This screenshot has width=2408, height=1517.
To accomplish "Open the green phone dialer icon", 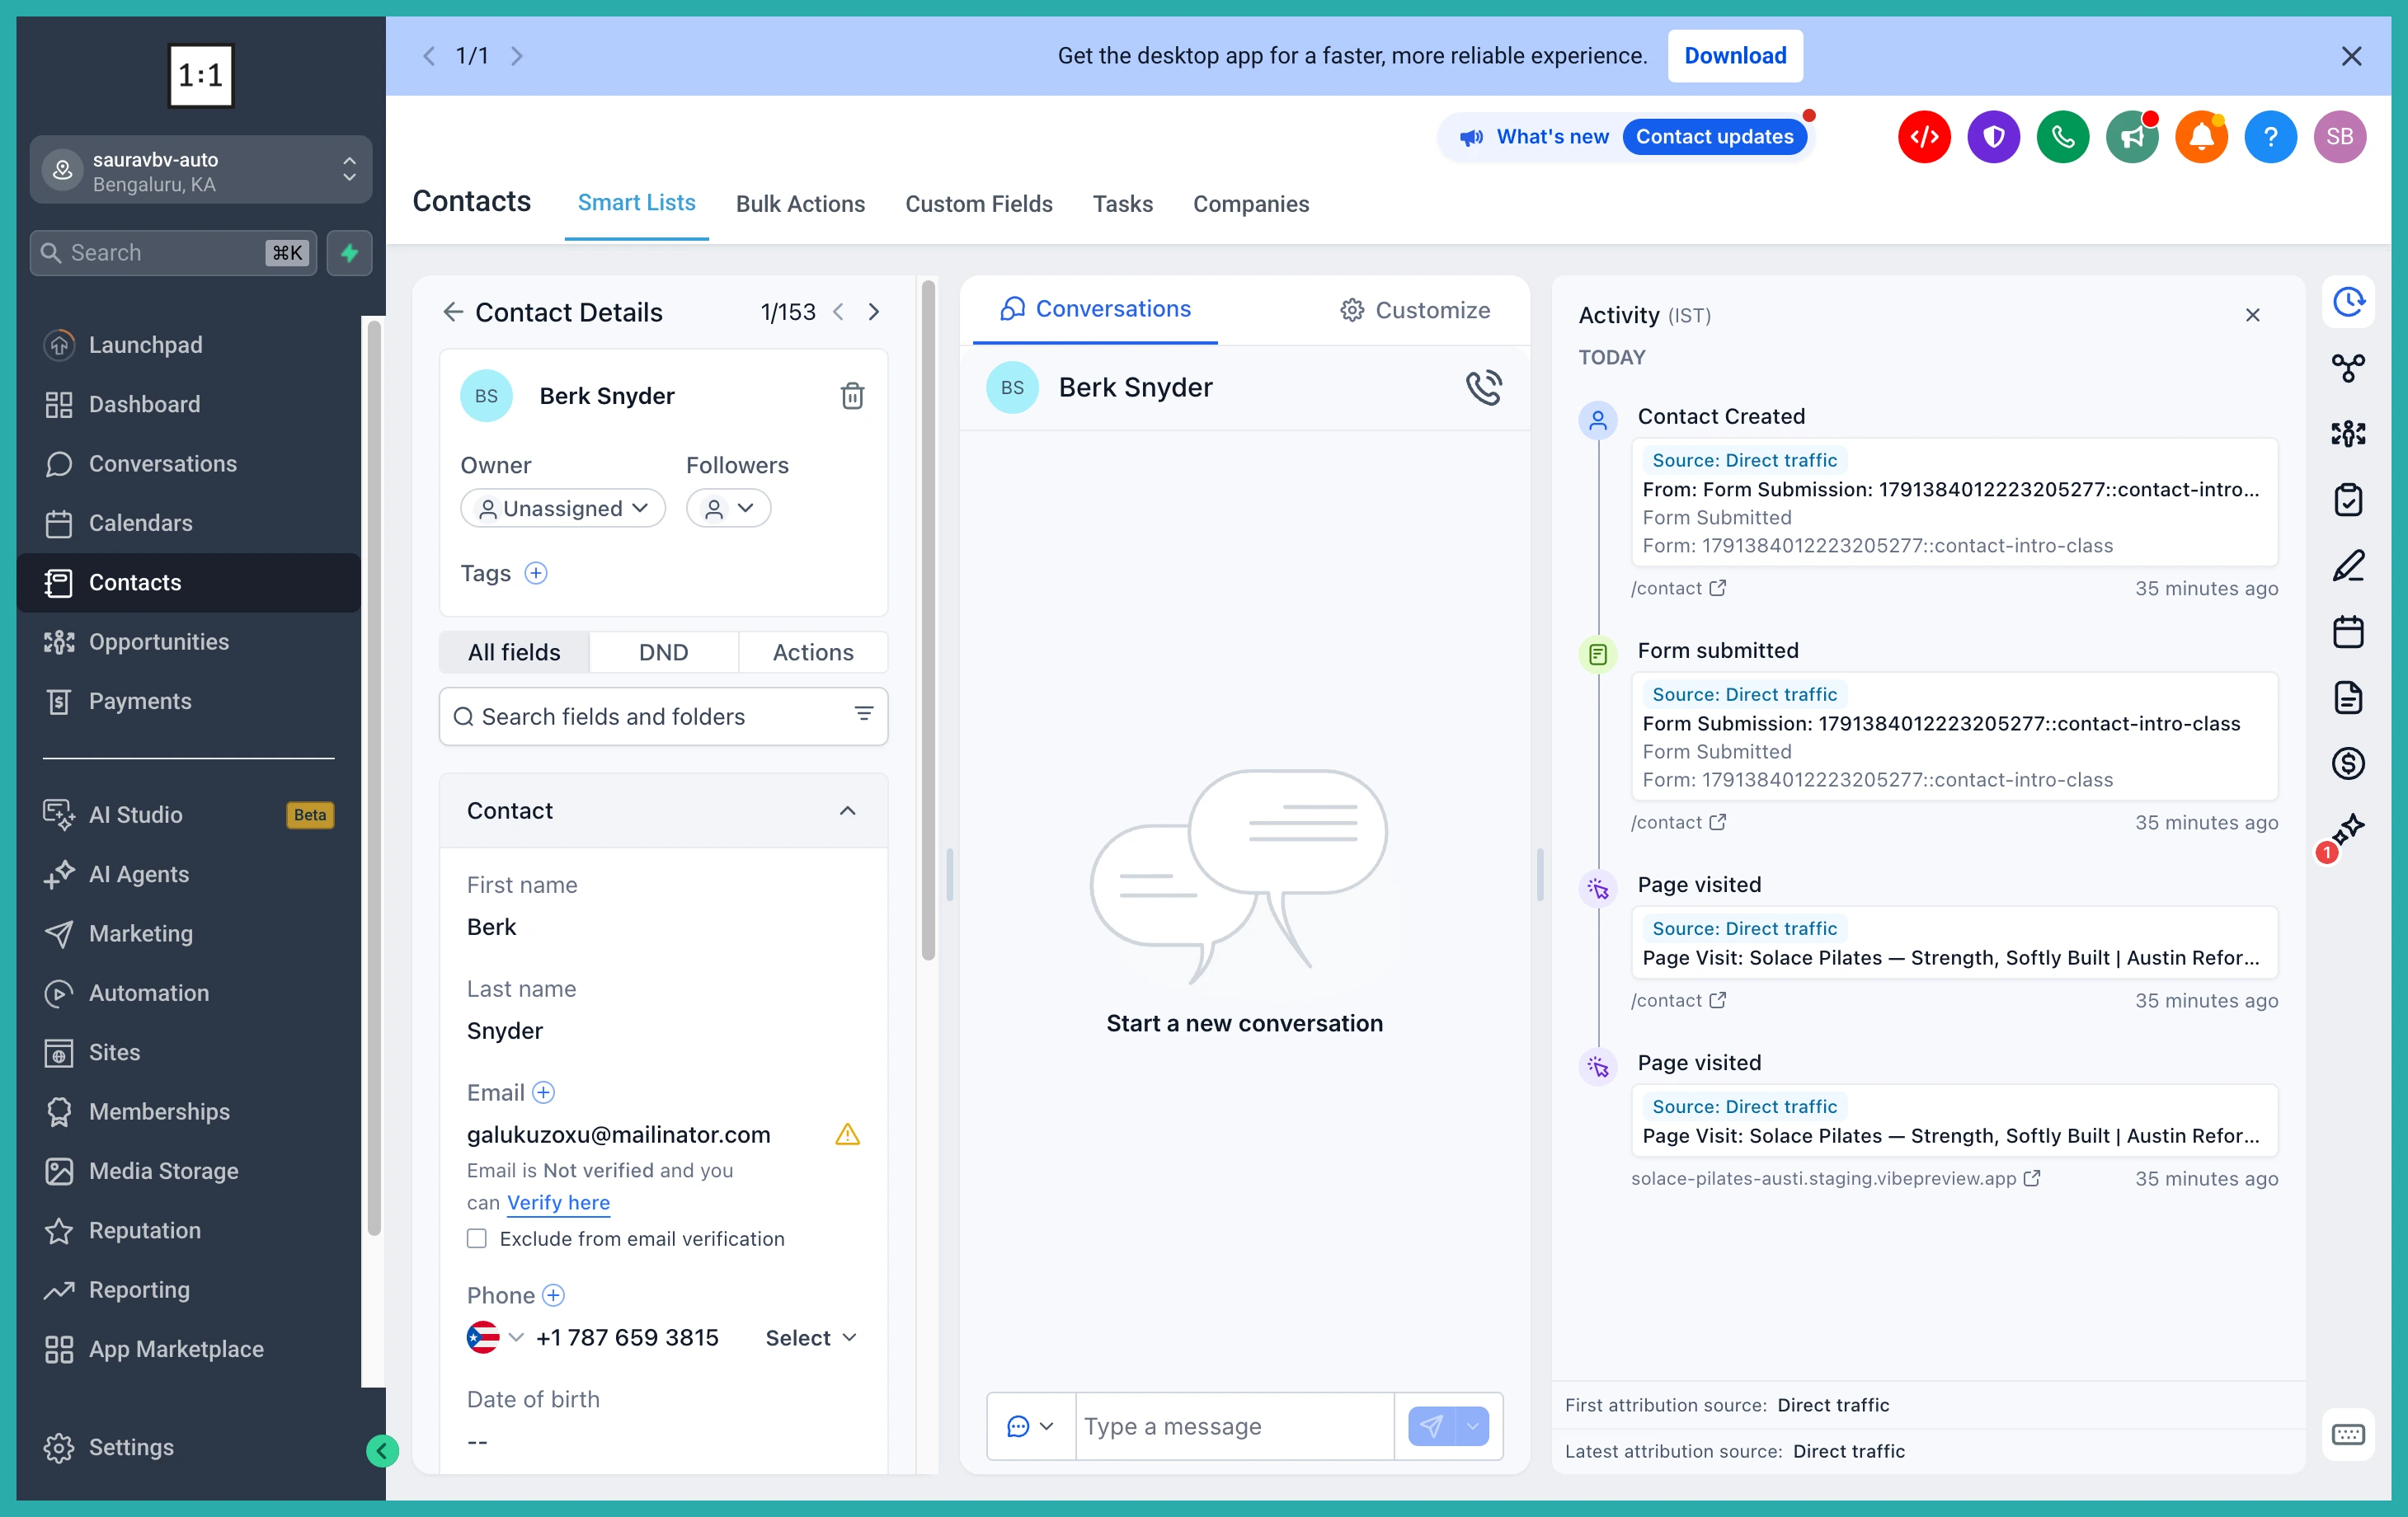I will click(2063, 137).
